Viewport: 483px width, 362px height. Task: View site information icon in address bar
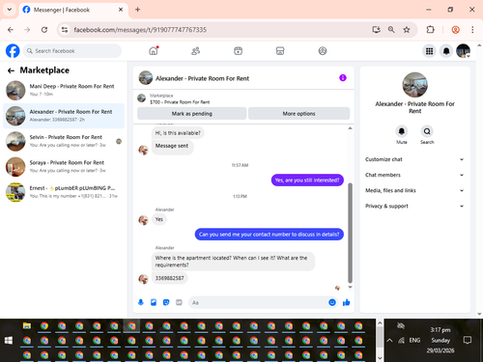(x=65, y=30)
